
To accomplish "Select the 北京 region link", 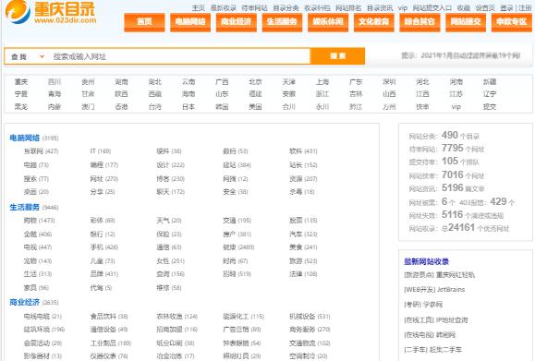I will [x=255, y=82].
